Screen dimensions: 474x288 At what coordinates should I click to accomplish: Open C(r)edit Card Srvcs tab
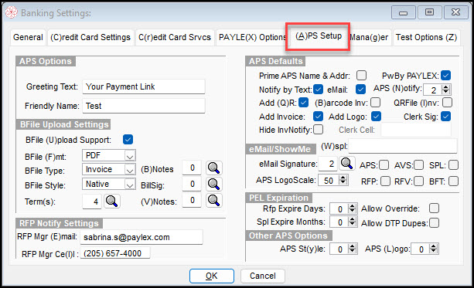[x=175, y=37]
